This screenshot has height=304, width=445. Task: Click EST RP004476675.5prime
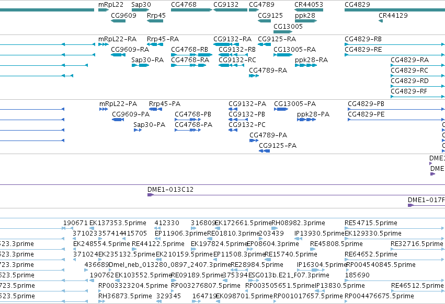(379, 296)
